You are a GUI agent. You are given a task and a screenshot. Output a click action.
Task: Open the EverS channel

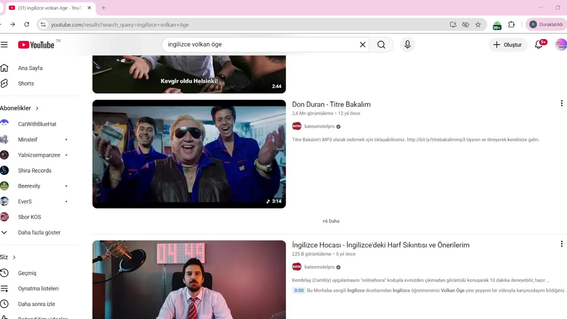[x=25, y=202]
